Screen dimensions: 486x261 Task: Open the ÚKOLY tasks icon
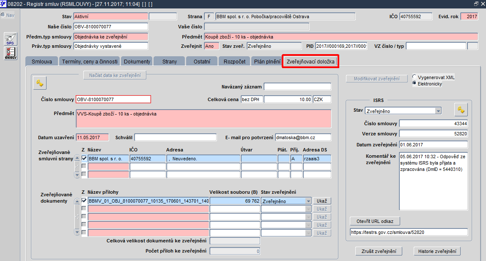[x=10, y=53]
